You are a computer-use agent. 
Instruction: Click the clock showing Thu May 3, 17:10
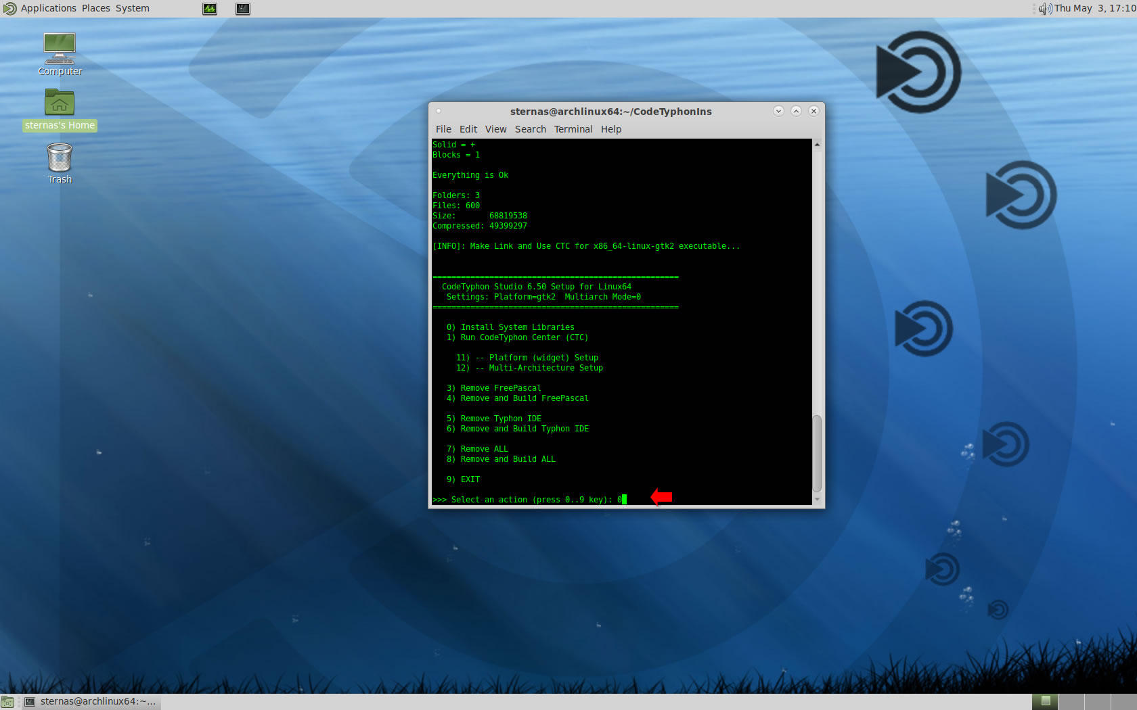(x=1095, y=8)
